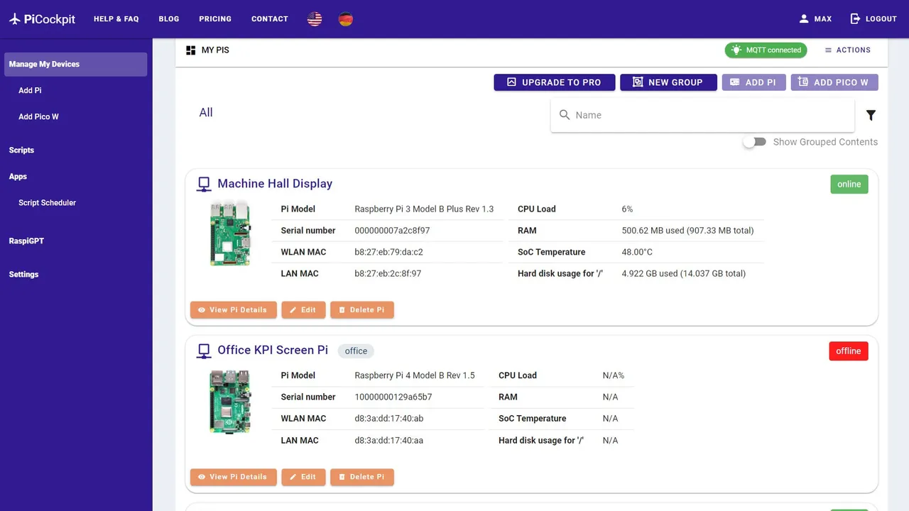Select CPU Load value 6%
909x511 pixels.
tap(627, 209)
